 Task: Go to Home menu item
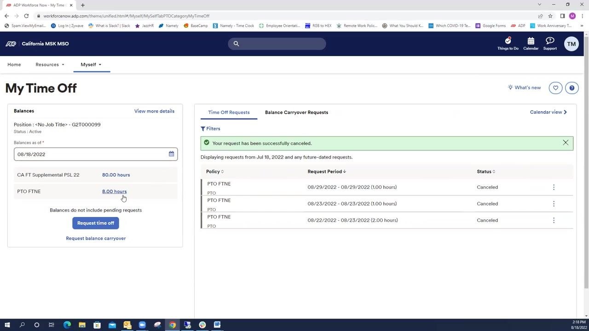14,64
